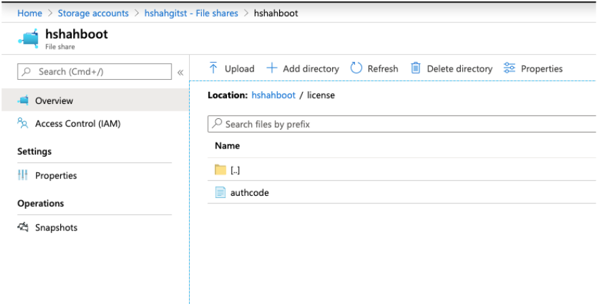Go to Home breadcrumb link
599x304 pixels.
coord(29,14)
